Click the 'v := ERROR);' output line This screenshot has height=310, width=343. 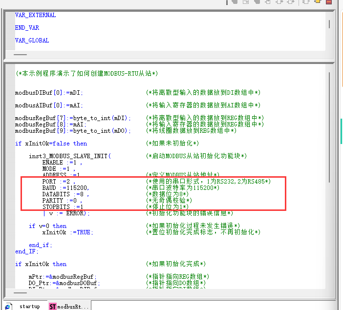[67, 213]
